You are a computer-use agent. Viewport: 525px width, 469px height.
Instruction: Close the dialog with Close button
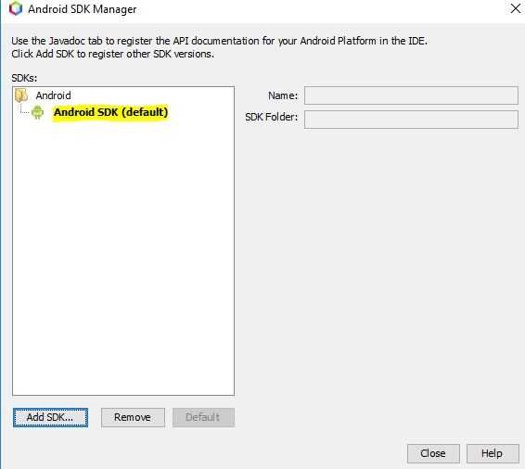click(433, 453)
